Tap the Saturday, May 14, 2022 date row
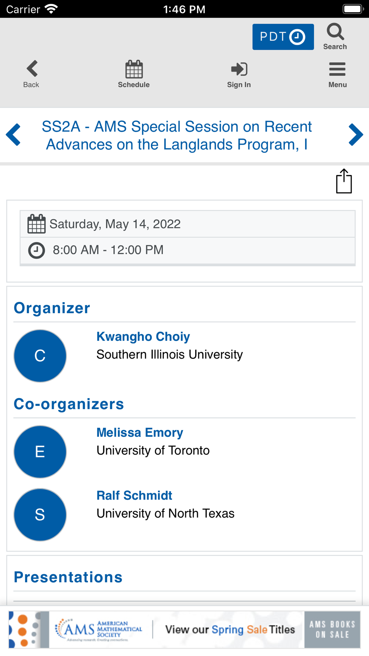This screenshot has width=369, height=656. (187, 224)
